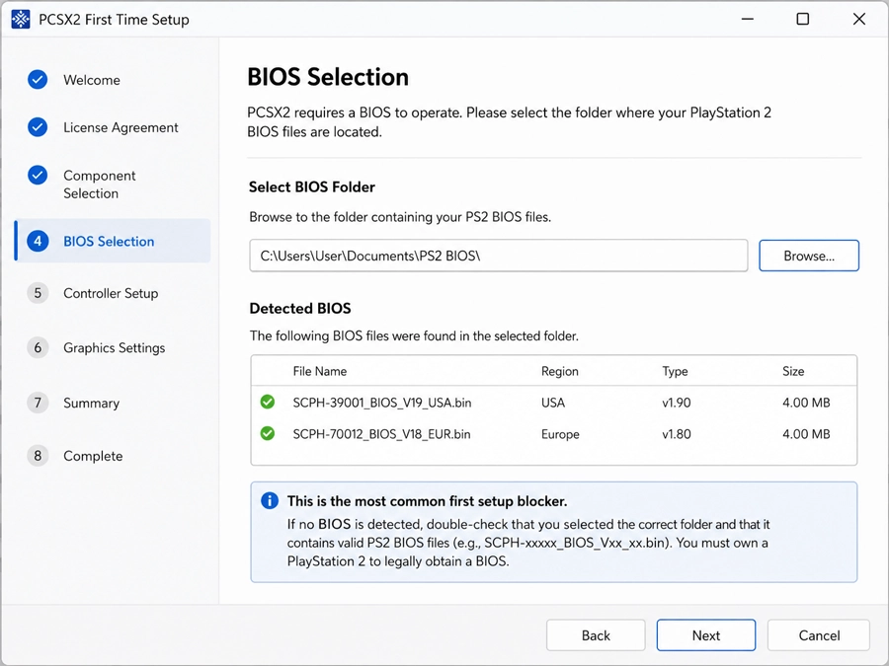Open the Component Selection step
This screenshot has height=666, width=889.
click(x=99, y=185)
